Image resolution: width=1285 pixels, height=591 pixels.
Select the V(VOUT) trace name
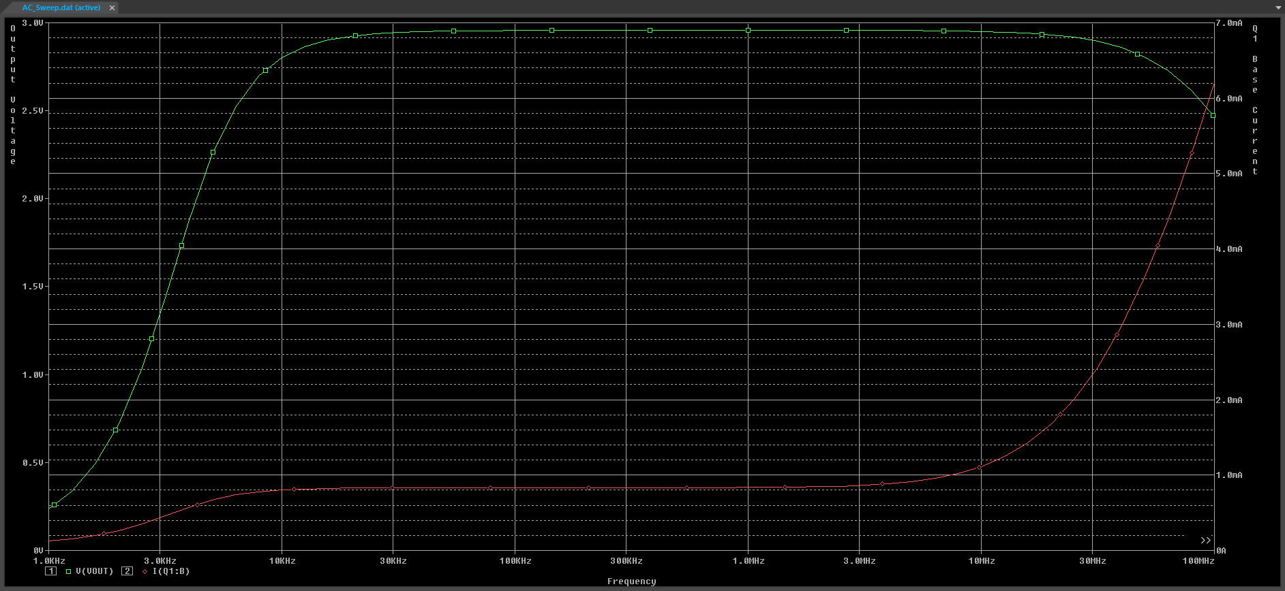94,571
